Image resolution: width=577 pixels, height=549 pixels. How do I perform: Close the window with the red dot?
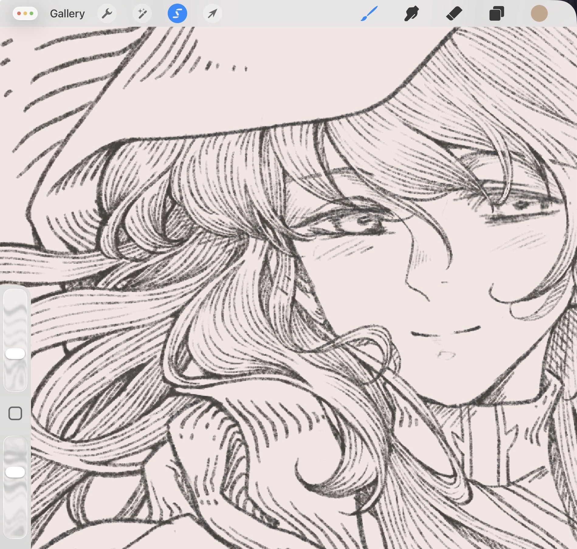[x=19, y=14]
